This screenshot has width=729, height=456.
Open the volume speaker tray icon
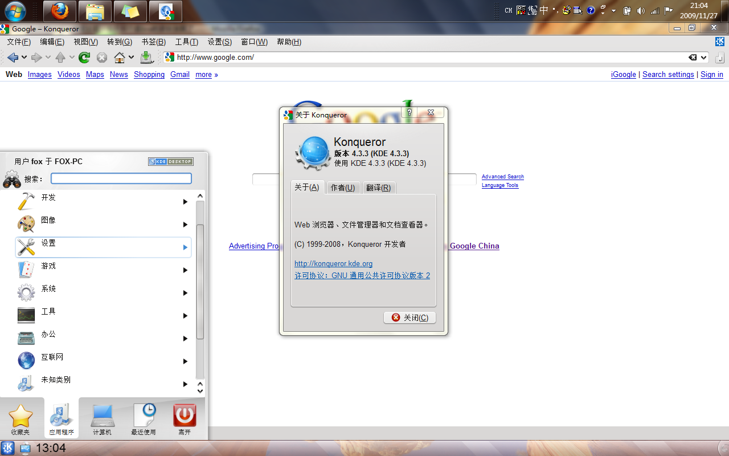click(x=641, y=10)
